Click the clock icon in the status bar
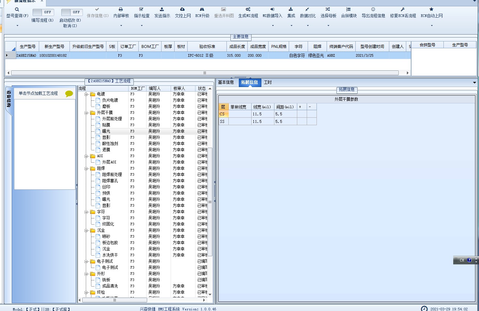The image size is (479, 311). click(424, 309)
